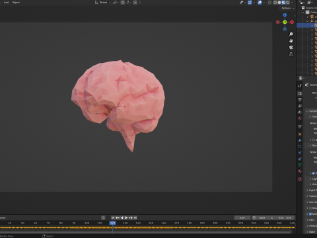Open the properties editor type dropdown
Viewport: 317px width, 238px height.
(301, 78)
